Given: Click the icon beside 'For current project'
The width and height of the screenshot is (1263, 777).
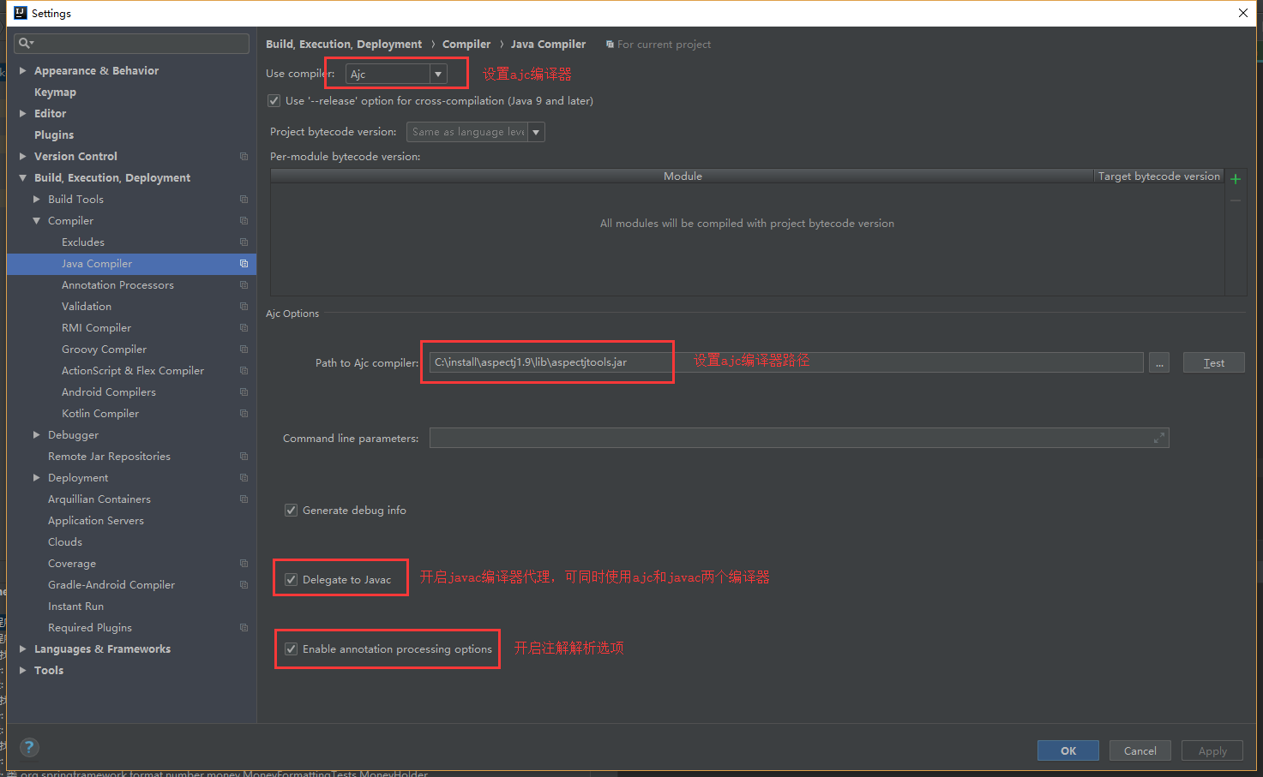Looking at the screenshot, I should [x=610, y=45].
